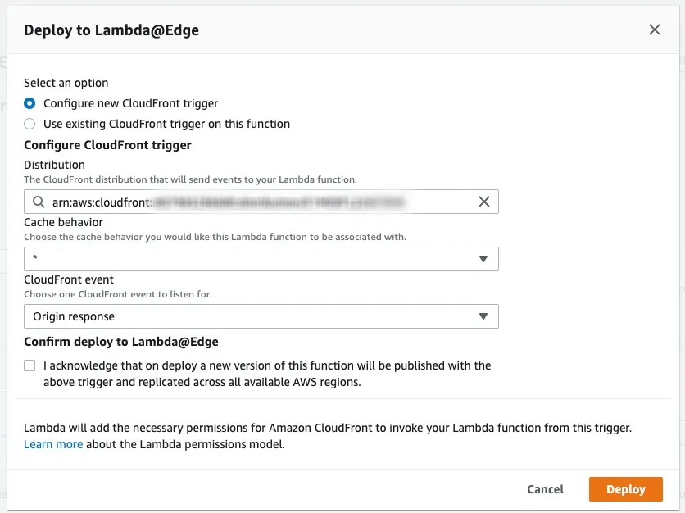Image resolution: width=685 pixels, height=513 pixels.
Task: Click the search magnifier icon in Distribution field
Action: (x=38, y=202)
